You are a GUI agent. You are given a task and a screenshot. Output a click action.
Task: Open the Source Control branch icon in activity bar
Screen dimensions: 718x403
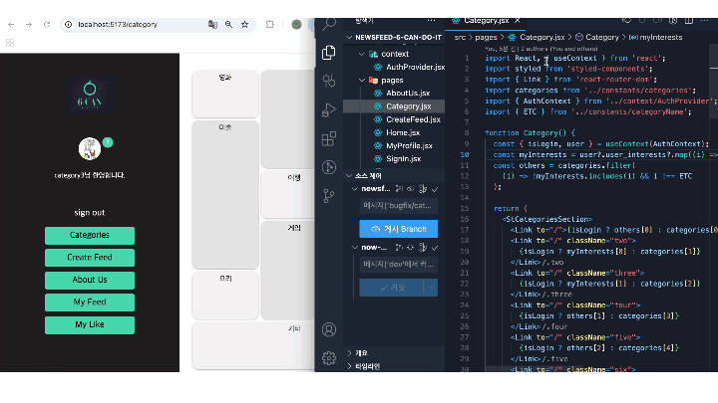(x=329, y=196)
